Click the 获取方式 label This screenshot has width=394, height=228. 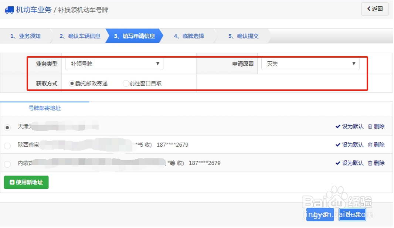click(47, 84)
